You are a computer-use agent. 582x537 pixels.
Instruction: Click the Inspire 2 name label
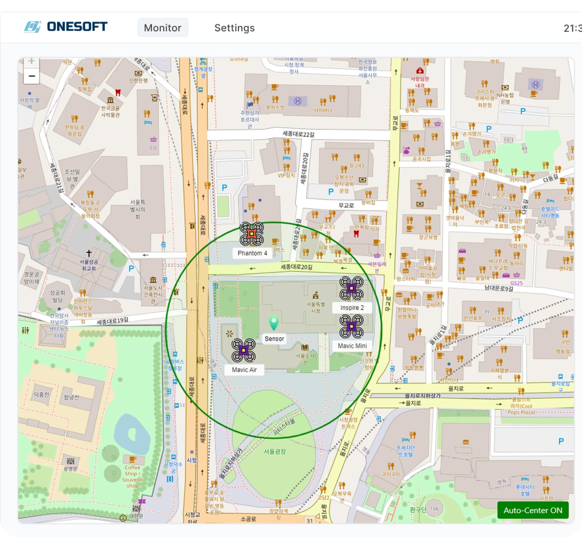(352, 308)
